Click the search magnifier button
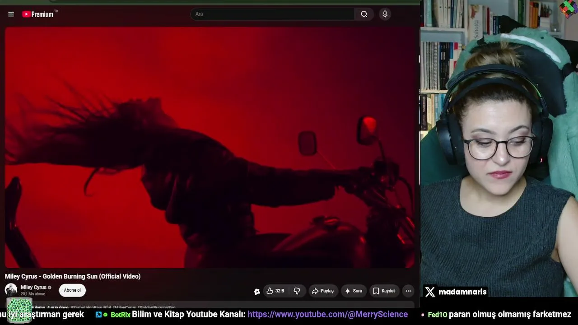Viewport: 578px width, 325px height. pos(364,14)
